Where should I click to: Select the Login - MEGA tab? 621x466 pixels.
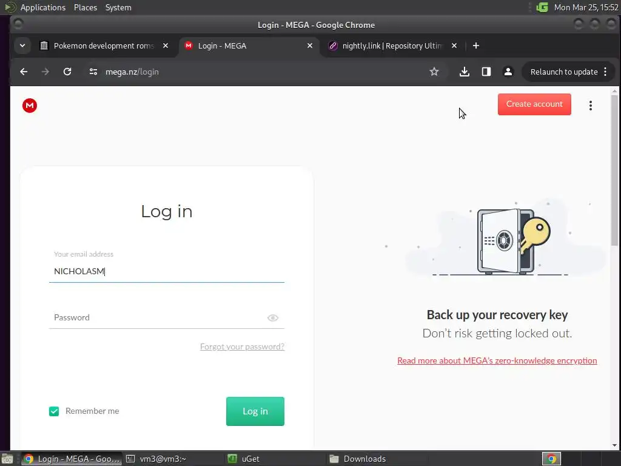click(249, 46)
